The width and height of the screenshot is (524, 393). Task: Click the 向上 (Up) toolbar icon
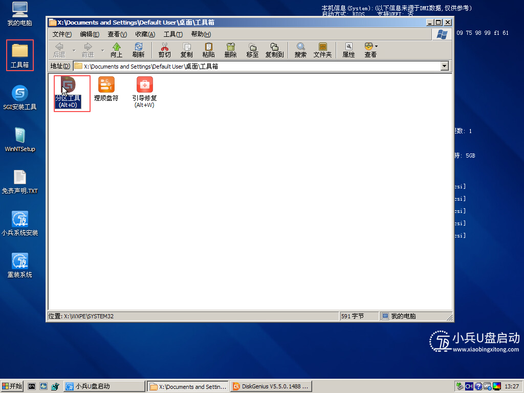click(x=116, y=50)
